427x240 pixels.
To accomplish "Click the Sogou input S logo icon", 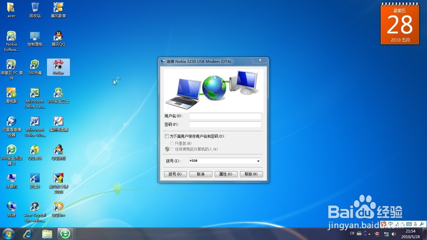I will [x=383, y=224].
